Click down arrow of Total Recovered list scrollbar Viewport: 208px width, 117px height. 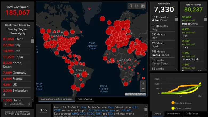205,69
